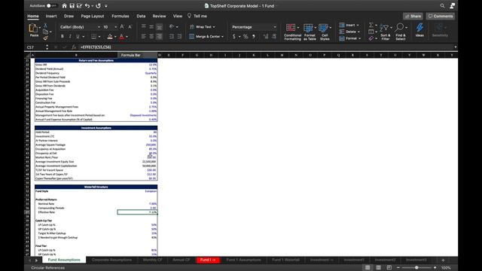Switch to Corporate Assumptions sheet tab
The height and width of the screenshot is (271, 482).
click(111, 260)
